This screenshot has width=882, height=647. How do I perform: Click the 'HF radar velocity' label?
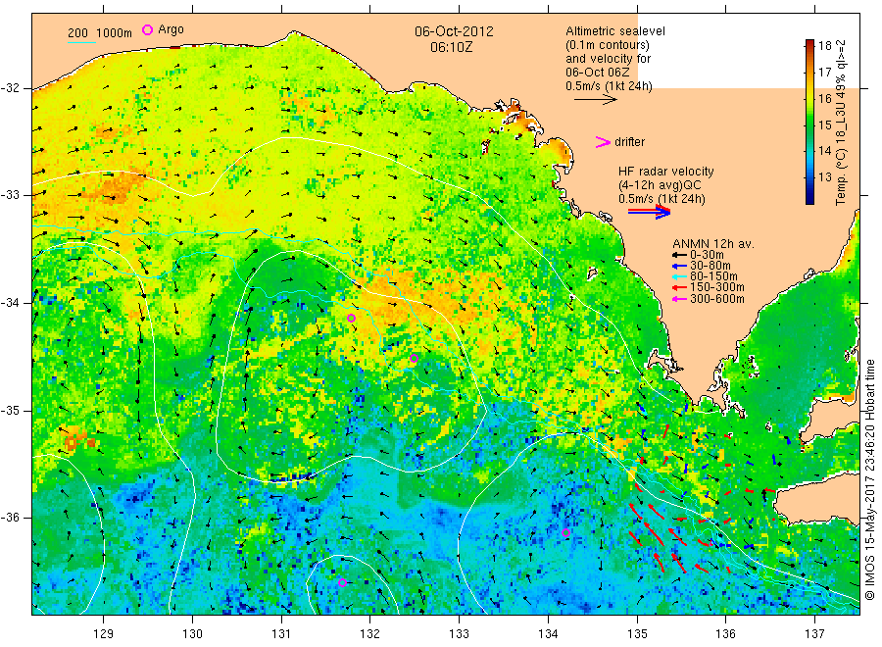click(x=665, y=172)
